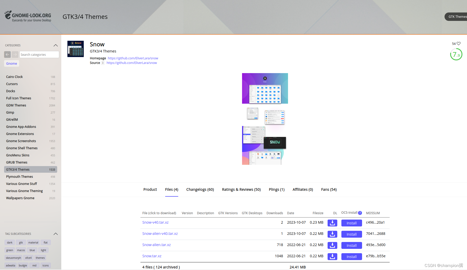Collapse the Categories section
The height and width of the screenshot is (270, 467).
[x=56, y=45]
